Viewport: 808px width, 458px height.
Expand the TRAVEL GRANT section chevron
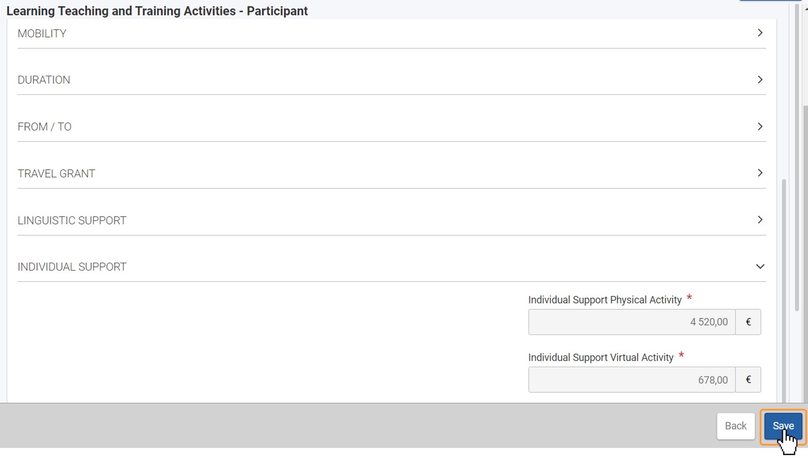click(760, 173)
